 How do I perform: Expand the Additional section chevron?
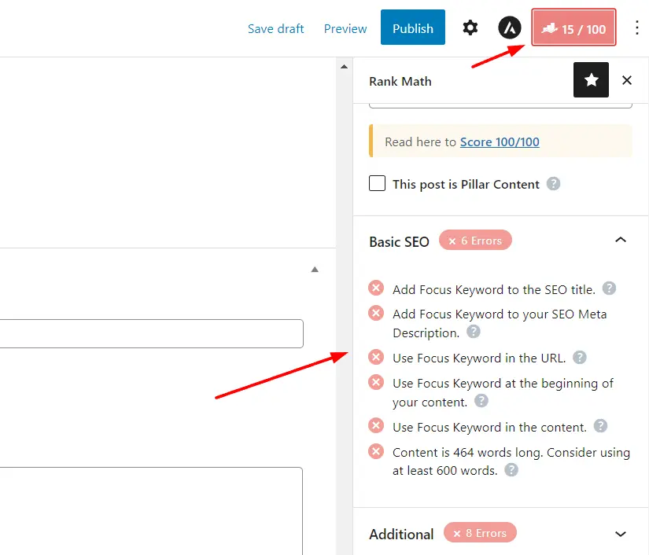(621, 534)
